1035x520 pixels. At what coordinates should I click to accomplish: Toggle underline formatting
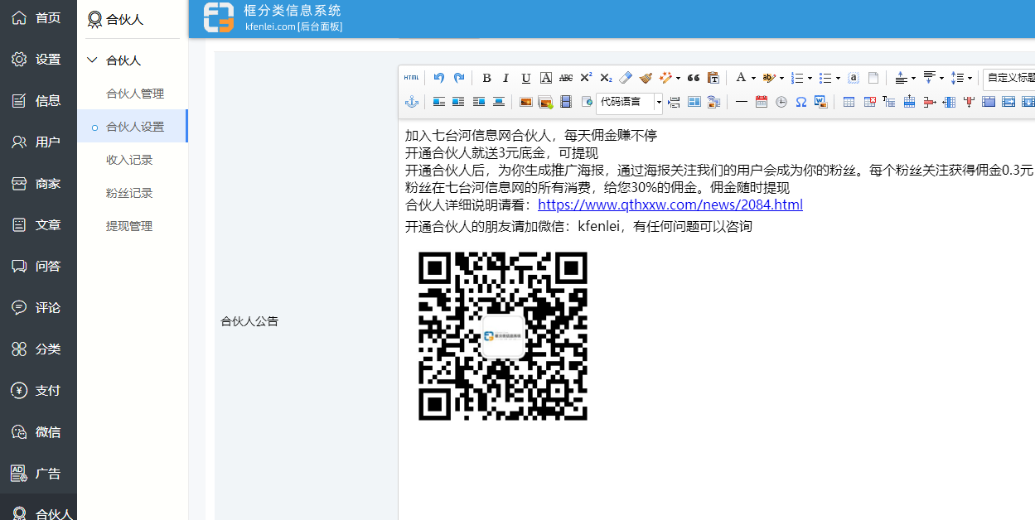[525, 78]
